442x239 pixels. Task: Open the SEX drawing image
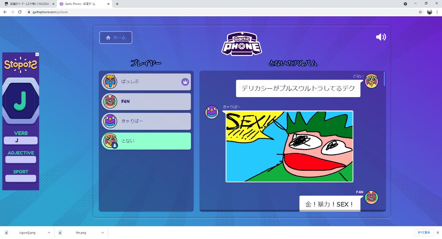[289, 146]
